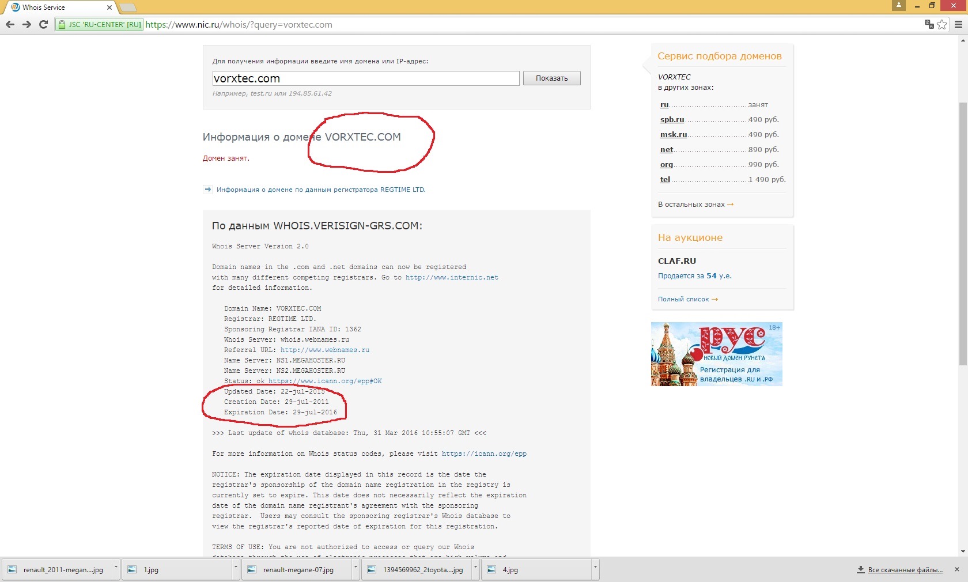Screen dimensions: 968x582
Task: Open downloaded renault_2011-megan....jpg file
Action: (58, 570)
